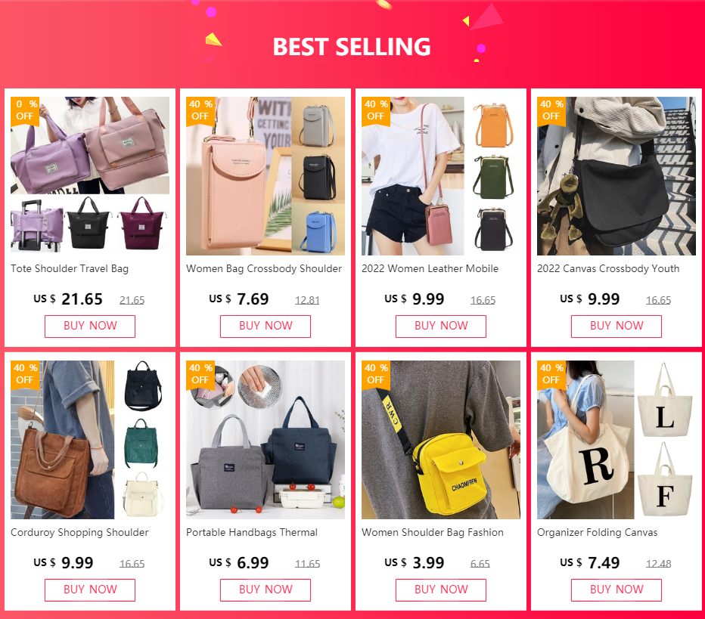The height and width of the screenshot is (619, 705).
Task: Open the Tote Shoulder Travel Bag product image
Action: click(90, 175)
